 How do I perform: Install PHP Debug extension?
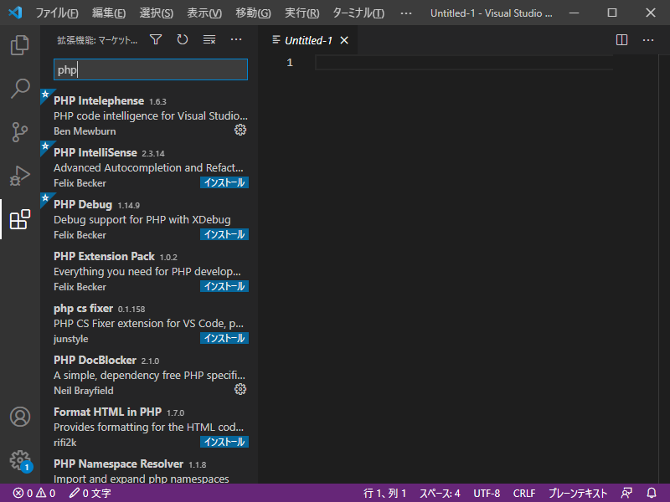pos(224,234)
